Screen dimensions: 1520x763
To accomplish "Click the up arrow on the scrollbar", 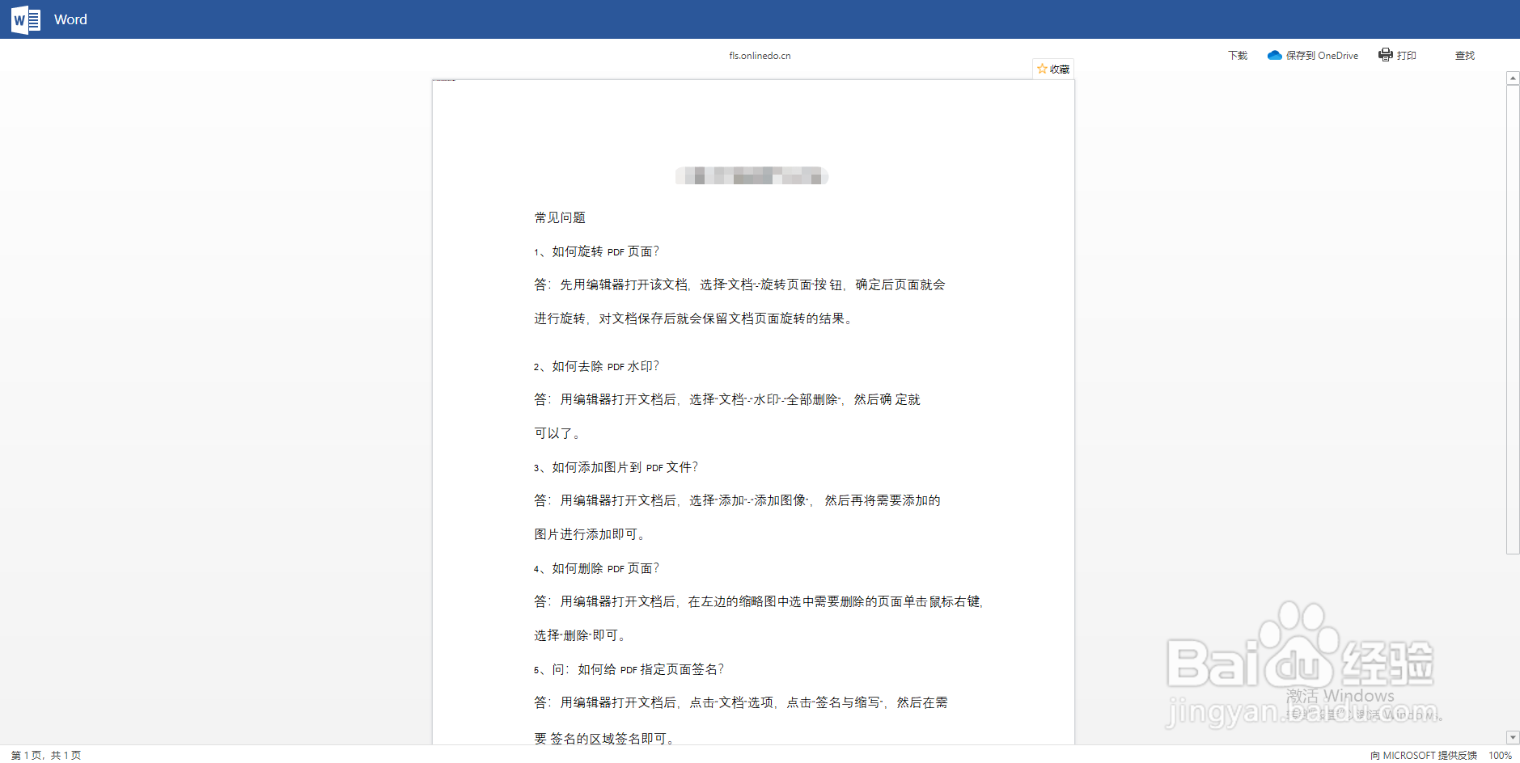I will [1512, 77].
